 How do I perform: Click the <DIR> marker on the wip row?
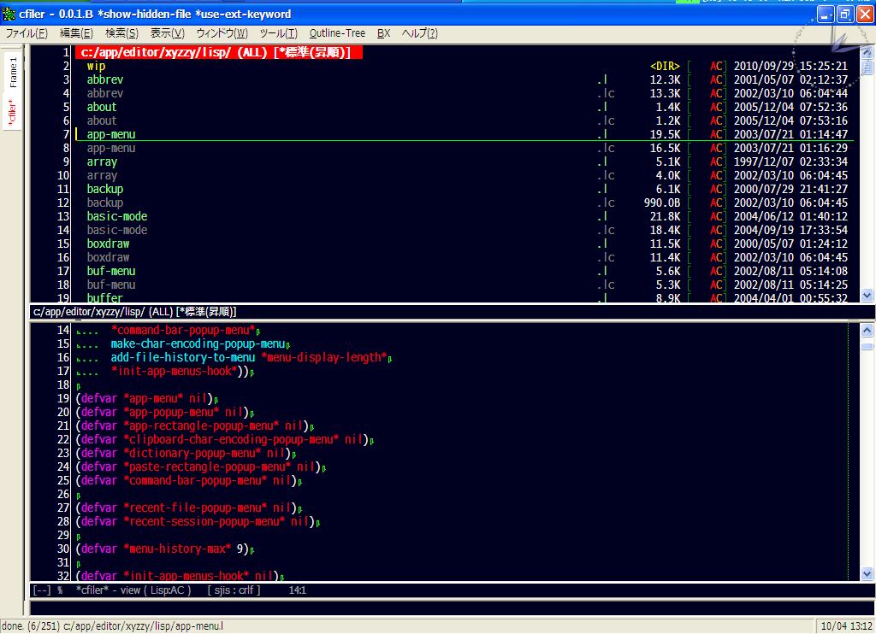coord(665,66)
